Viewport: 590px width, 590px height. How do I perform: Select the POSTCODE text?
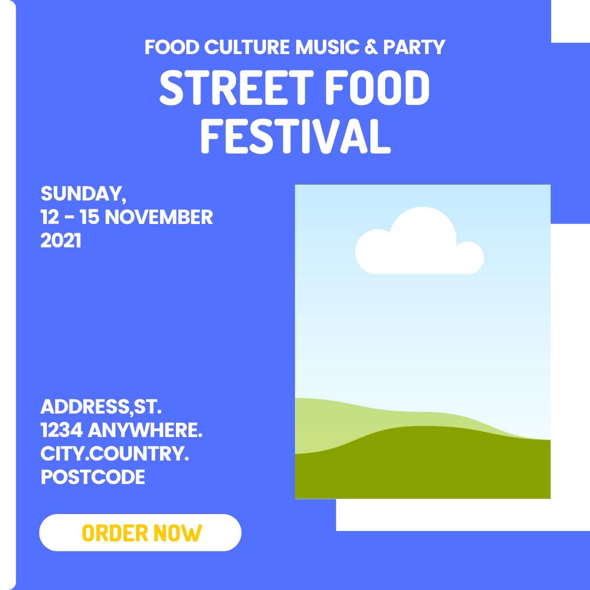tap(93, 477)
